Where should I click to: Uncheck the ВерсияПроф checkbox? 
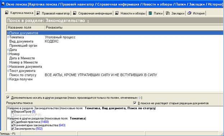click(13, 112)
